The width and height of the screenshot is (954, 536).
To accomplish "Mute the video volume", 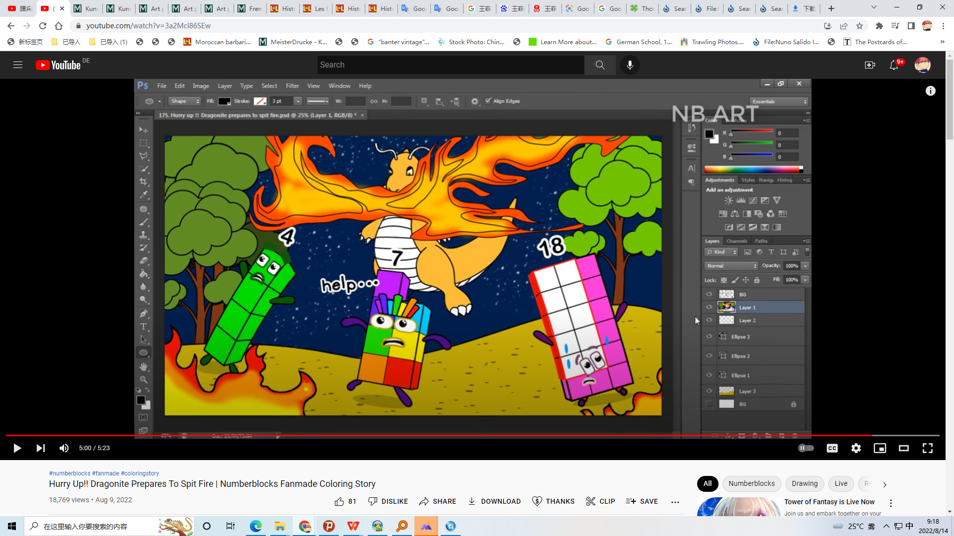I will click(x=64, y=448).
